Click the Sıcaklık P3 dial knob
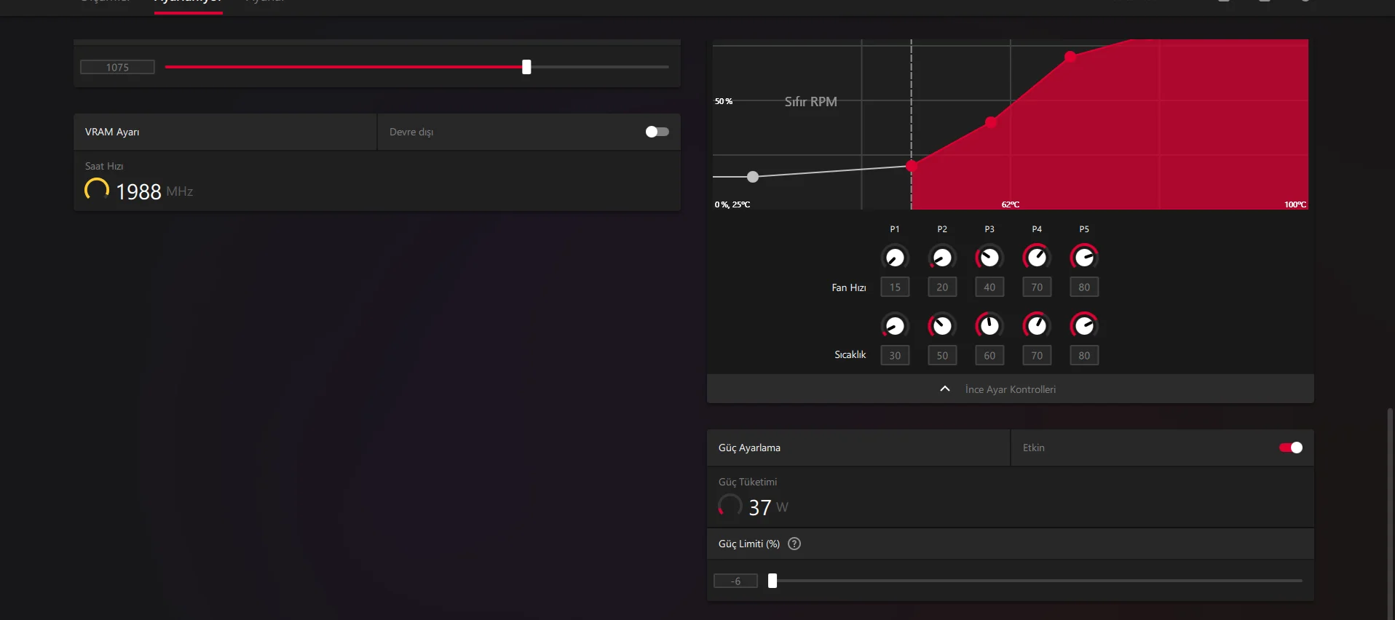 pos(989,325)
